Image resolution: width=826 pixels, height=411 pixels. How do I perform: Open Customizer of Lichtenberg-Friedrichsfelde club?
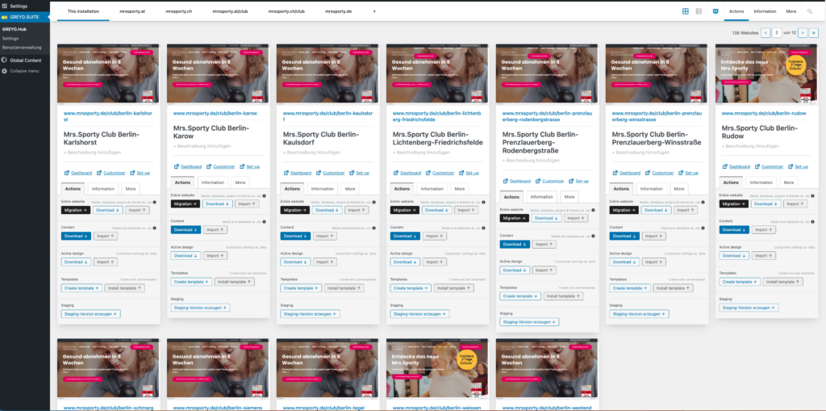(440, 173)
